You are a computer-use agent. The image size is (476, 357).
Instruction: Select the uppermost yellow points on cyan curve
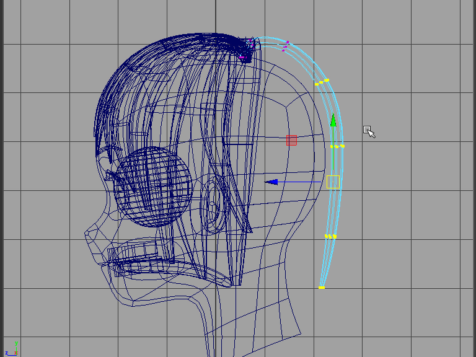tap(322, 82)
